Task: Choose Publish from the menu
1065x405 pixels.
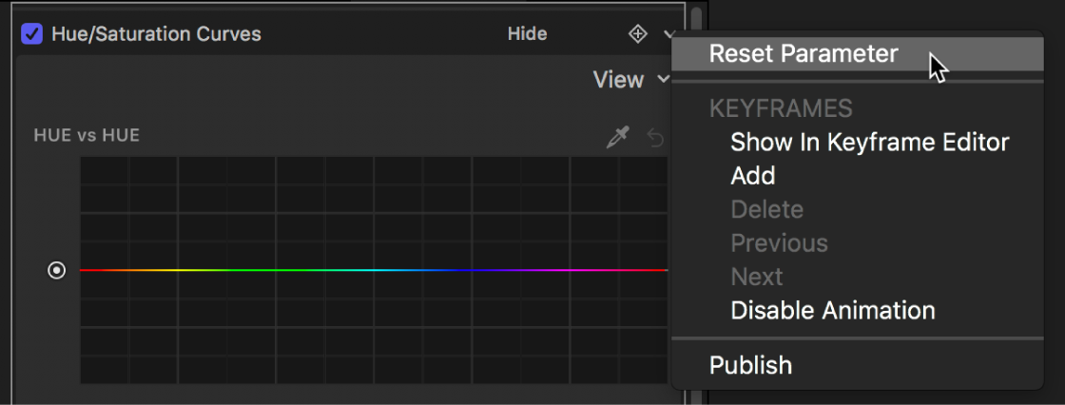Action: [750, 365]
